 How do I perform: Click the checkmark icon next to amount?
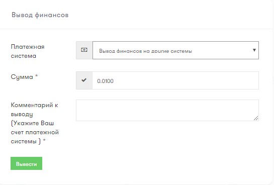click(x=84, y=80)
